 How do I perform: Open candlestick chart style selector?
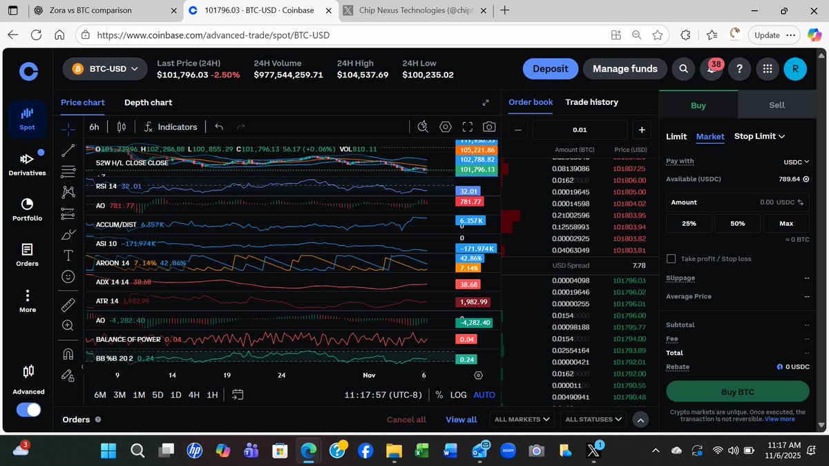coord(122,127)
